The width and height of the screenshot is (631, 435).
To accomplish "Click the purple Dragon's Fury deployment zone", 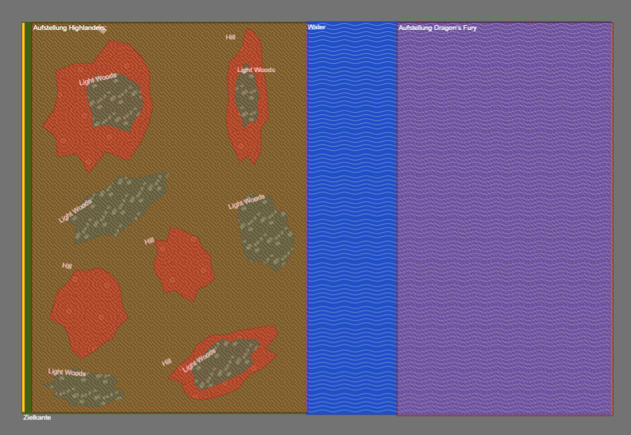I will 505,219.
